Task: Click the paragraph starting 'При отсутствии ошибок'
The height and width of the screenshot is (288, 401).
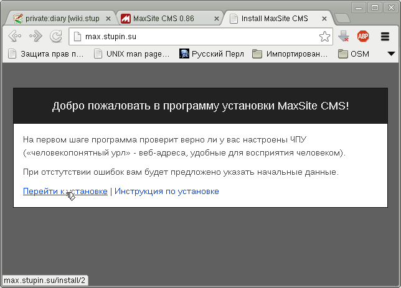Action: (181, 172)
